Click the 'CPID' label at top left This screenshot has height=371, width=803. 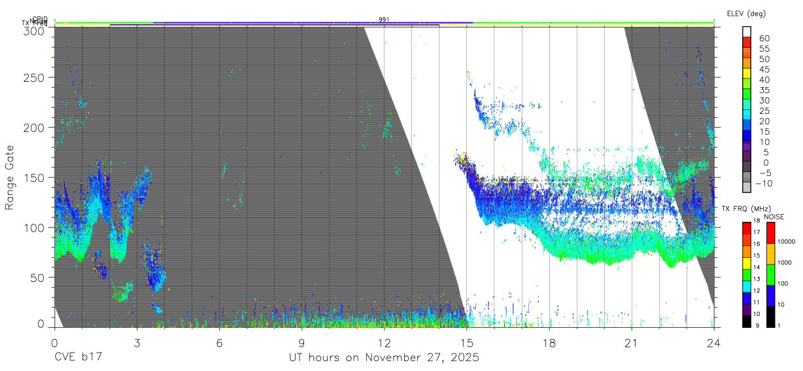click(x=40, y=19)
